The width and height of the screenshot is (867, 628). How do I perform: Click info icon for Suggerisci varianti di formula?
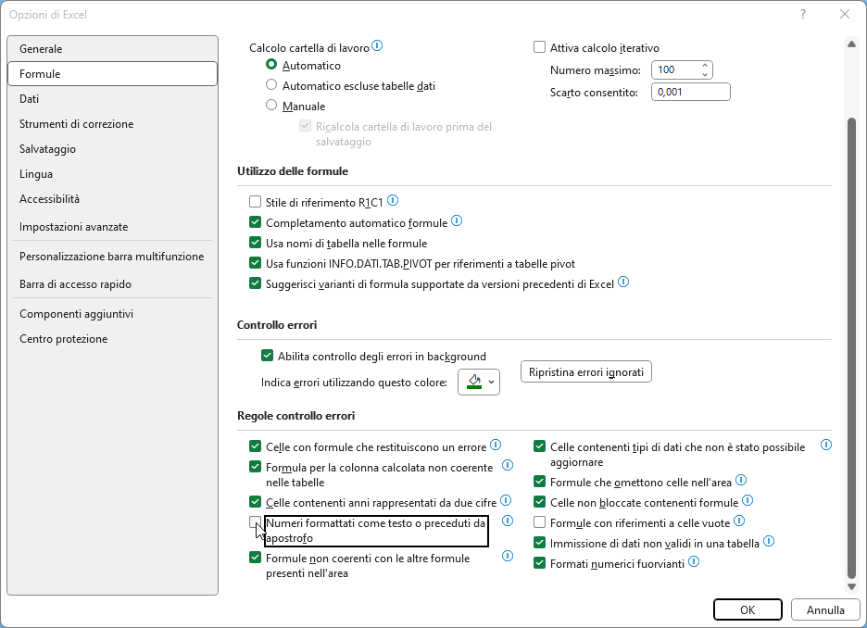point(623,282)
